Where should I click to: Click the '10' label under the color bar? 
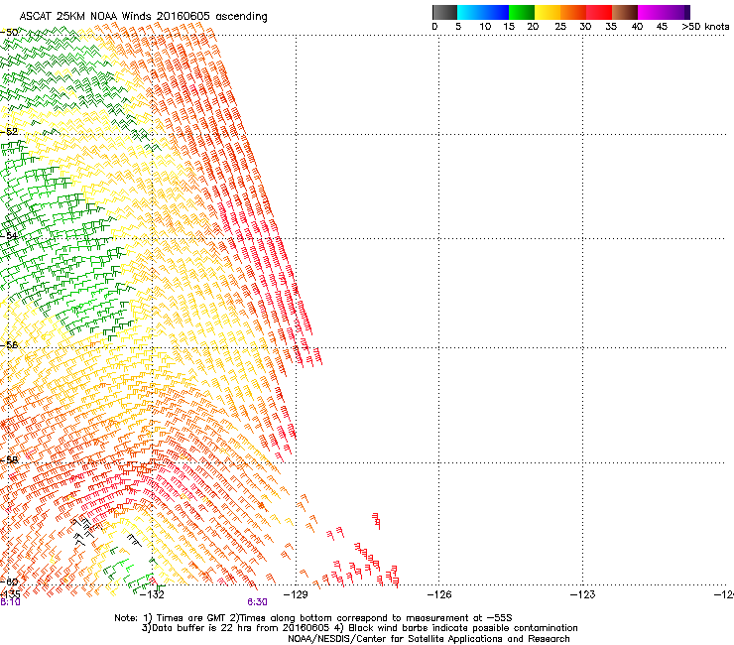coord(485,27)
